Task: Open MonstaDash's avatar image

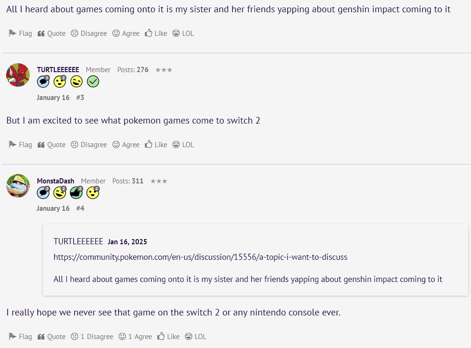Action: [x=18, y=186]
